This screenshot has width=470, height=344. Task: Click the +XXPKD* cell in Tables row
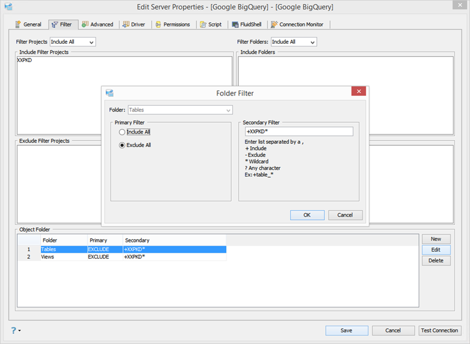[174, 249]
